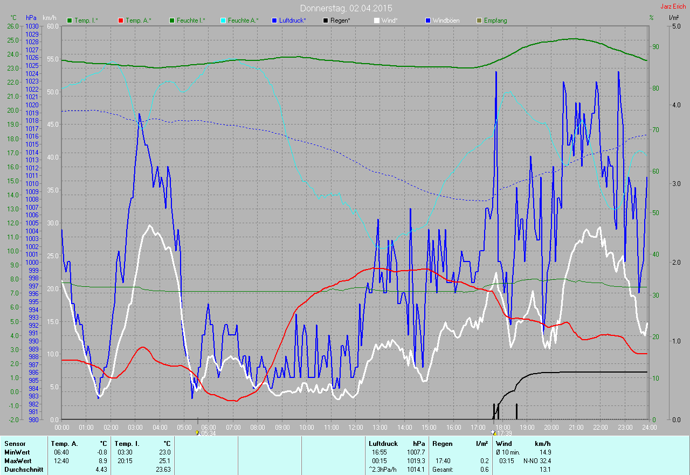
Task: Click the maximum pressure value "1019.3"
Action: [415, 461]
